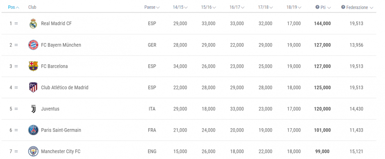Sort by the 15/16 season column
385x159 pixels.
coord(208,7)
